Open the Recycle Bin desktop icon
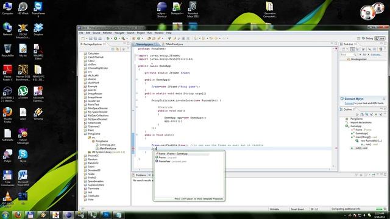This screenshot has width=390, height=219. (7, 50)
